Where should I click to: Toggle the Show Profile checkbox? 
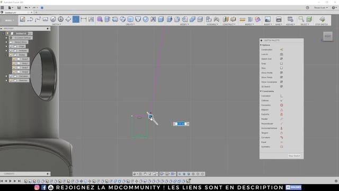[281, 73]
